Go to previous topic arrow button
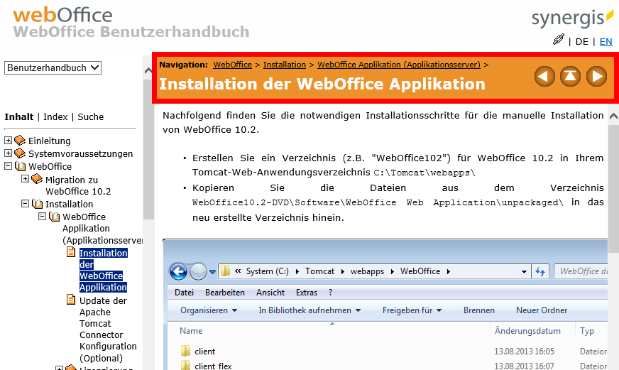This screenshot has width=619, height=370. 544,76
